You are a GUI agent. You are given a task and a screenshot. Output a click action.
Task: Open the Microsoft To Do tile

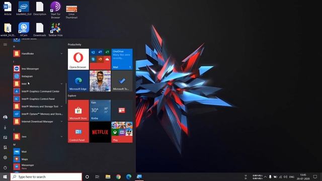point(122,81)
